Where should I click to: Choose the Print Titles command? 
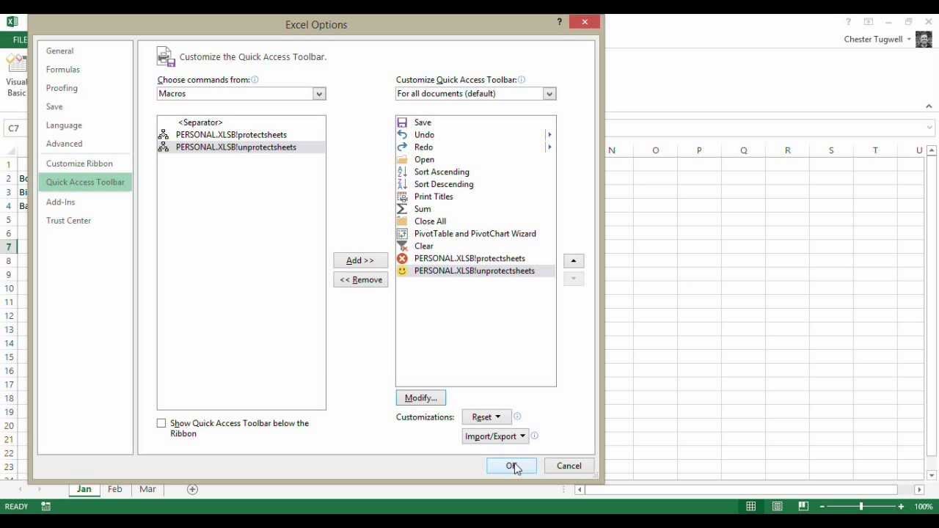coord(434,197)
